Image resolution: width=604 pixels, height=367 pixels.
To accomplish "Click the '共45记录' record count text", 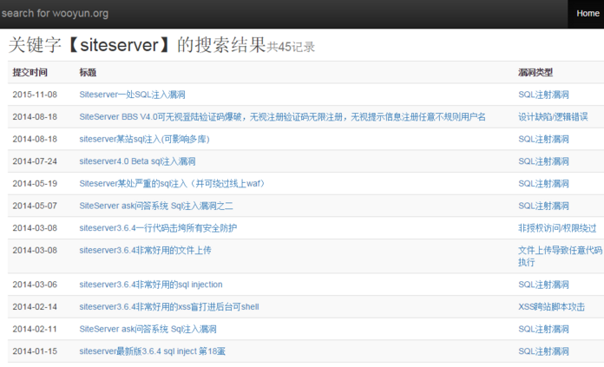I will (x=291, y=47).
